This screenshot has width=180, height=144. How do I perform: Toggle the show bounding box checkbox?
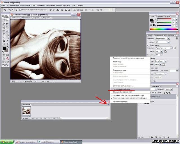point(20,10)
